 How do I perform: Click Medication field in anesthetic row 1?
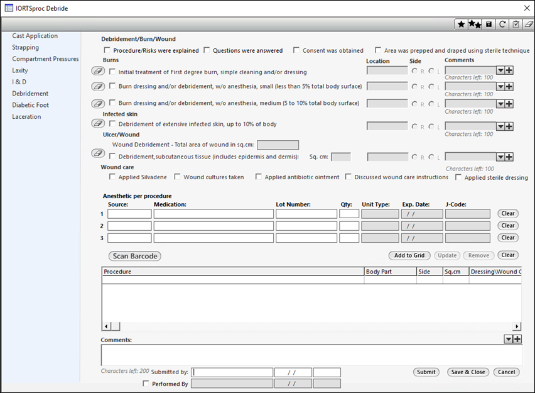(213, 214)
